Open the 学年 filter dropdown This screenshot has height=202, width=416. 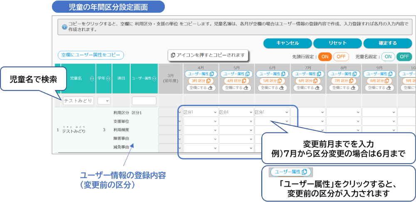click(104, 101)
